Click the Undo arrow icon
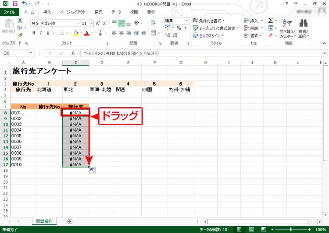The width and height of the screenshot is (329, 233). pos(24,3)
